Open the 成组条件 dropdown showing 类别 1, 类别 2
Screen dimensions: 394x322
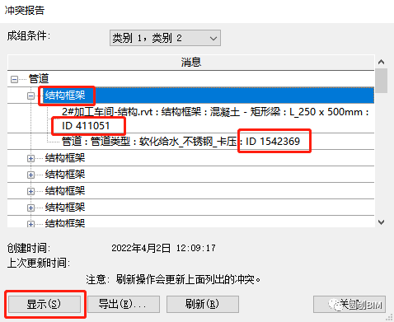pos(165,38)
